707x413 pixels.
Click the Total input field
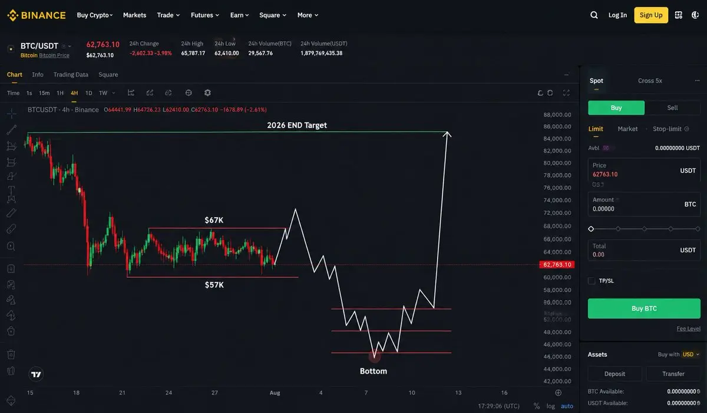coord(644,250)
